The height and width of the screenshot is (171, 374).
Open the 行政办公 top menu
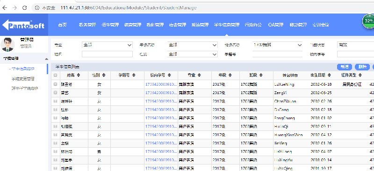(x=253, y=25)
